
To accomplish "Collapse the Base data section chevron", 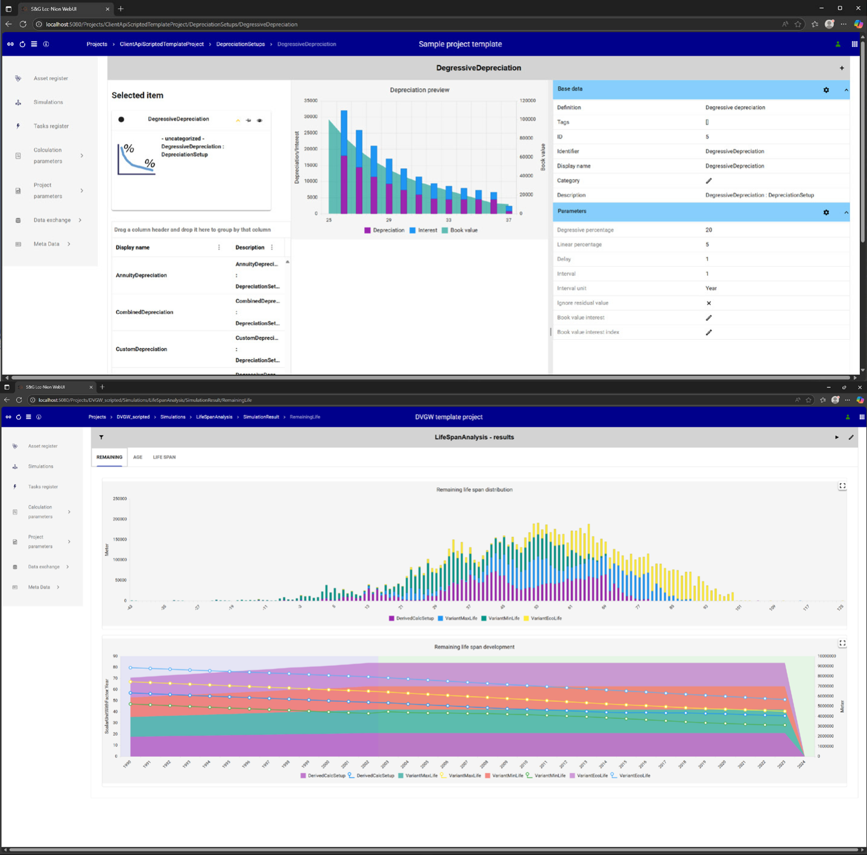I will point(846,90).
